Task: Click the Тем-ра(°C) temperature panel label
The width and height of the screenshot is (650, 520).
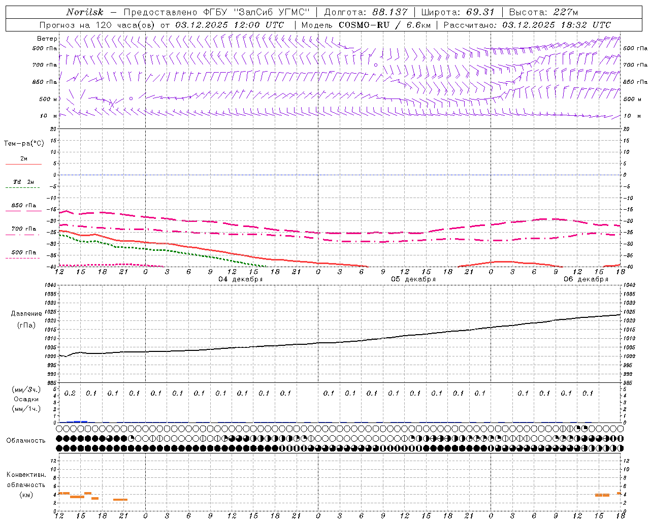Action: tap(24, 144)
